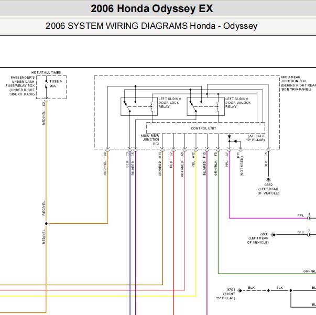Click the '(NOT USED)' pin note
The width and height of the screenshot is (316, 315).
[242, 166]
